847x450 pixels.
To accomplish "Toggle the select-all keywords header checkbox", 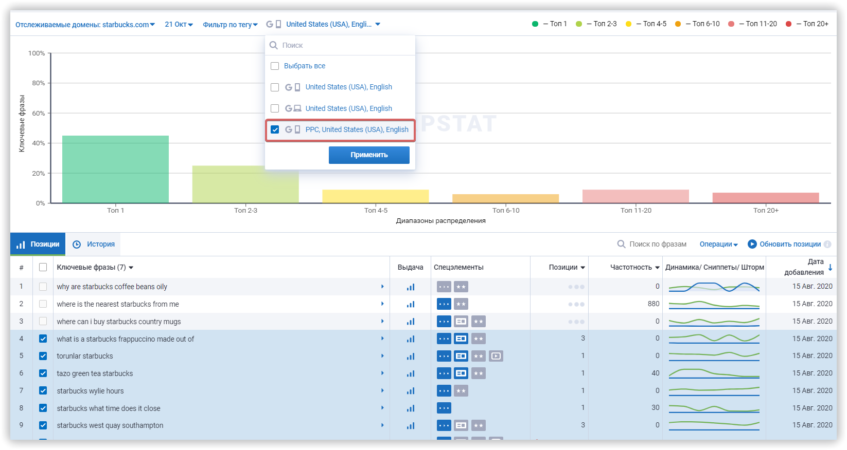I will pyautogui.click(x=43, y=267).
